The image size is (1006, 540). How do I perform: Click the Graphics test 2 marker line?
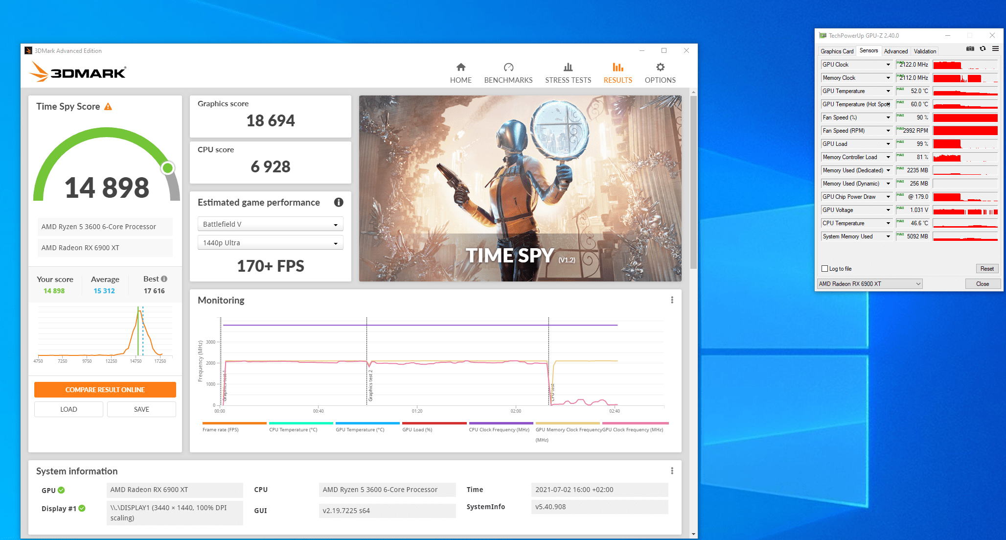point(367,361)
